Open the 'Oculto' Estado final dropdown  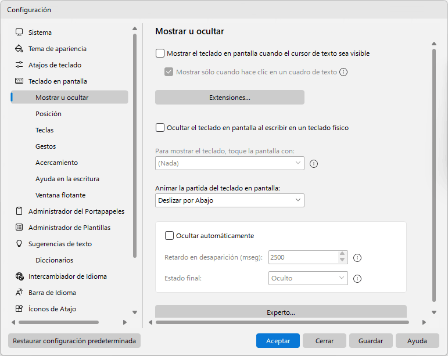[x=308, y=278]
